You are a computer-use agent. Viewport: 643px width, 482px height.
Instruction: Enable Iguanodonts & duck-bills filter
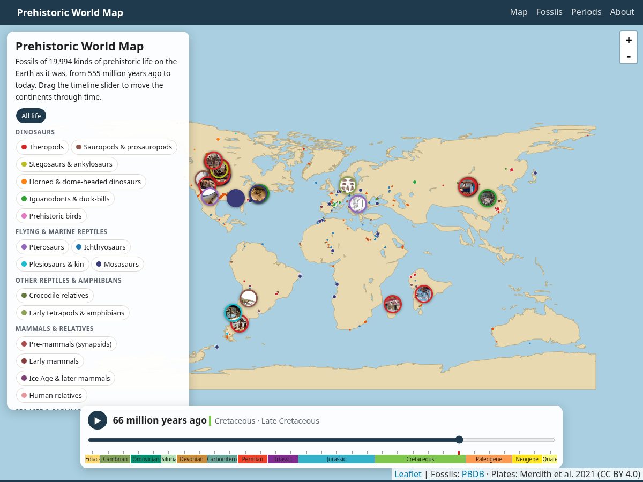click(65, 199)
